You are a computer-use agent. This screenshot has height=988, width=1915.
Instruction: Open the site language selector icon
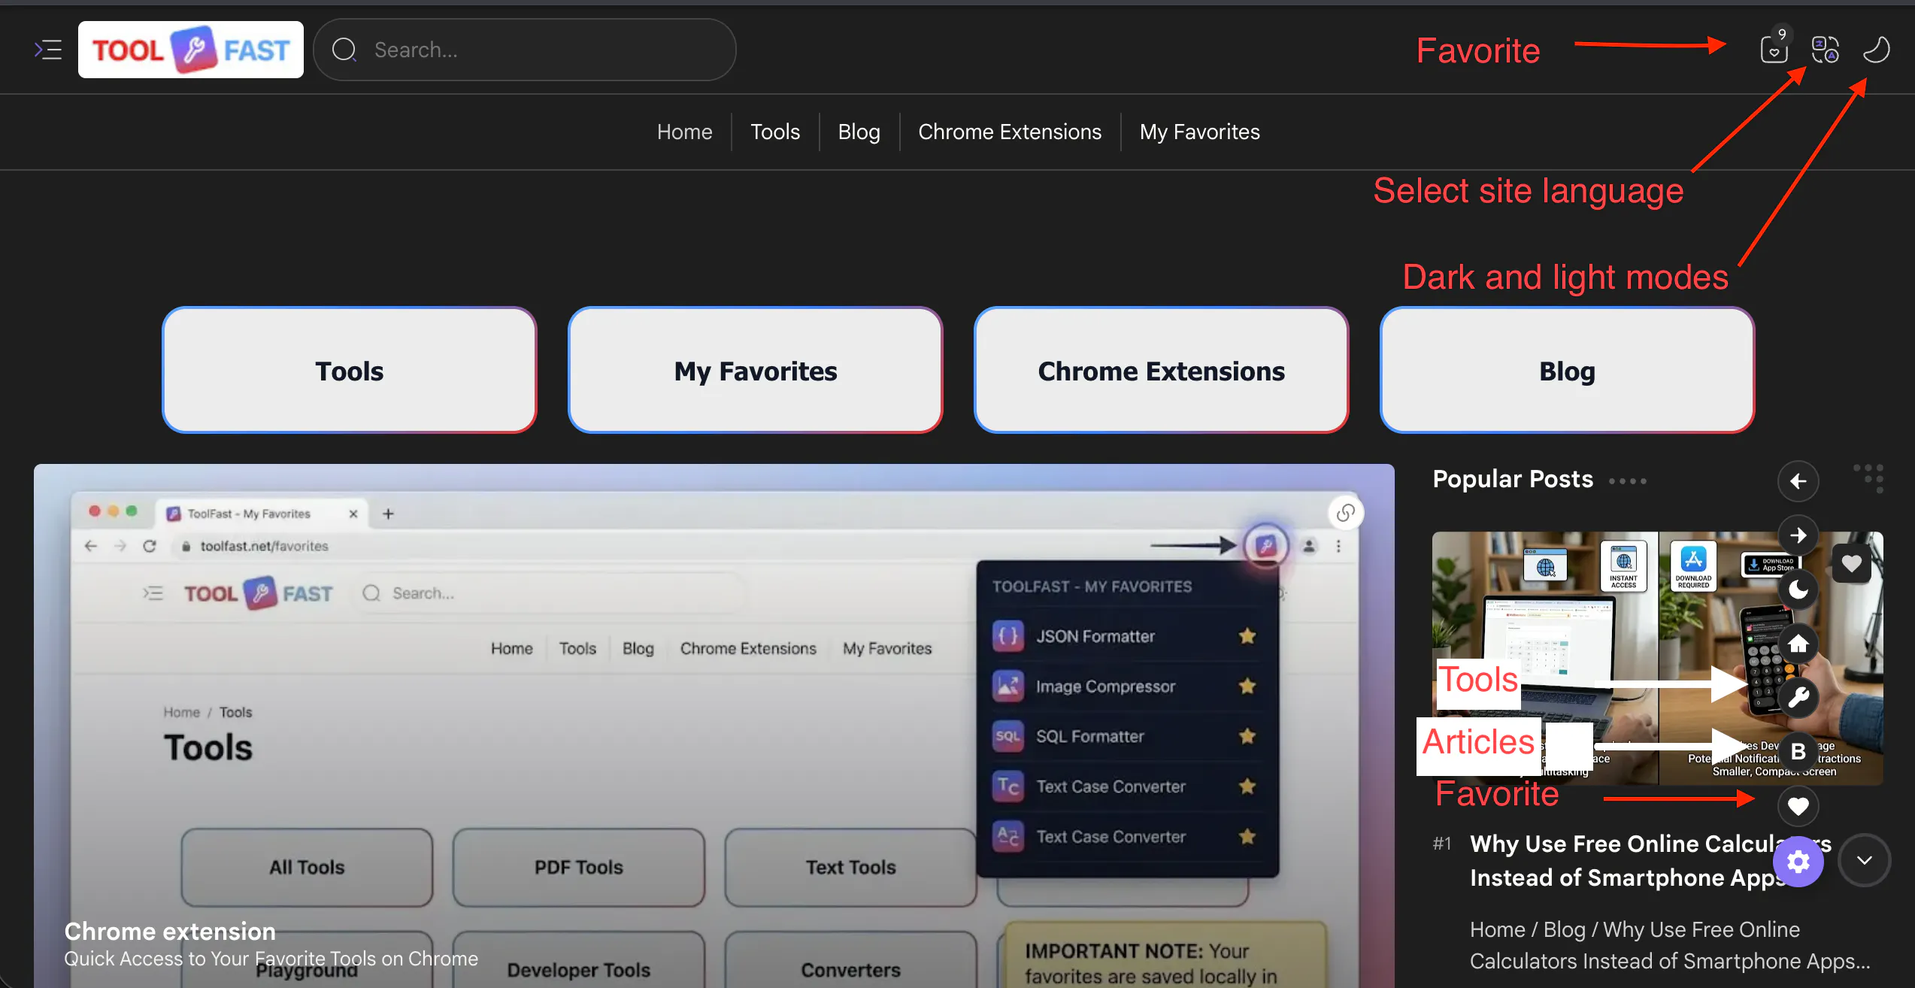[x=1826, y=50]
